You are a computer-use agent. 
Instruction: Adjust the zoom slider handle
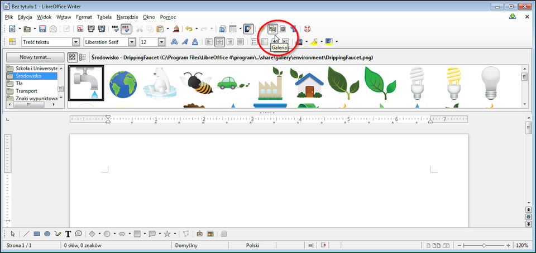pos(484,245)
